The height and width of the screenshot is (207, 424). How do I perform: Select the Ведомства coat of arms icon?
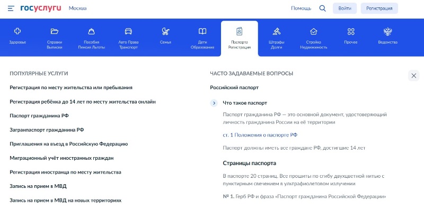[387, 32]
